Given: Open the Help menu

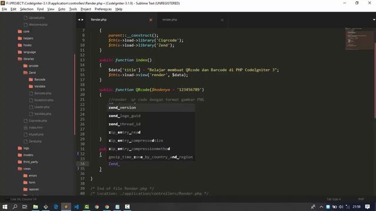Looking at the screenshot, I should coord(119,9).
